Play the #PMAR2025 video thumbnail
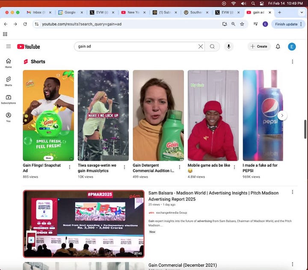 point(84,224)
